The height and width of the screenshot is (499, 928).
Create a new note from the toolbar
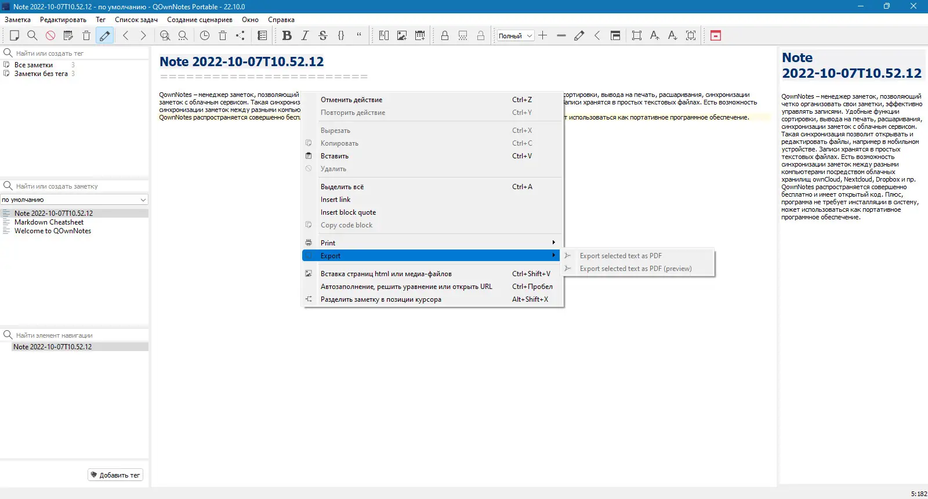click(x=14, y=35)
